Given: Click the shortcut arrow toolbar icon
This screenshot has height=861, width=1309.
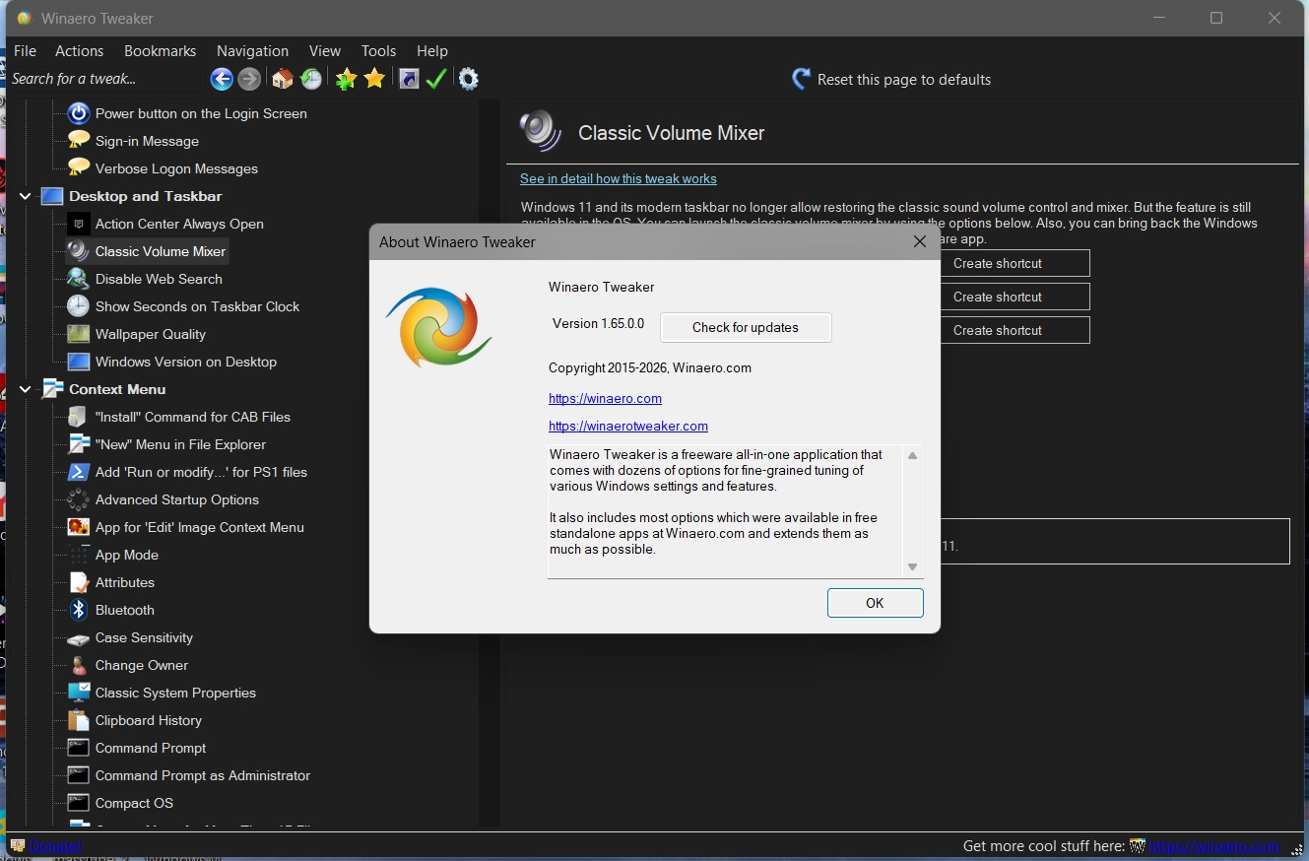Looking at the screenshot, I should point(409,79).
